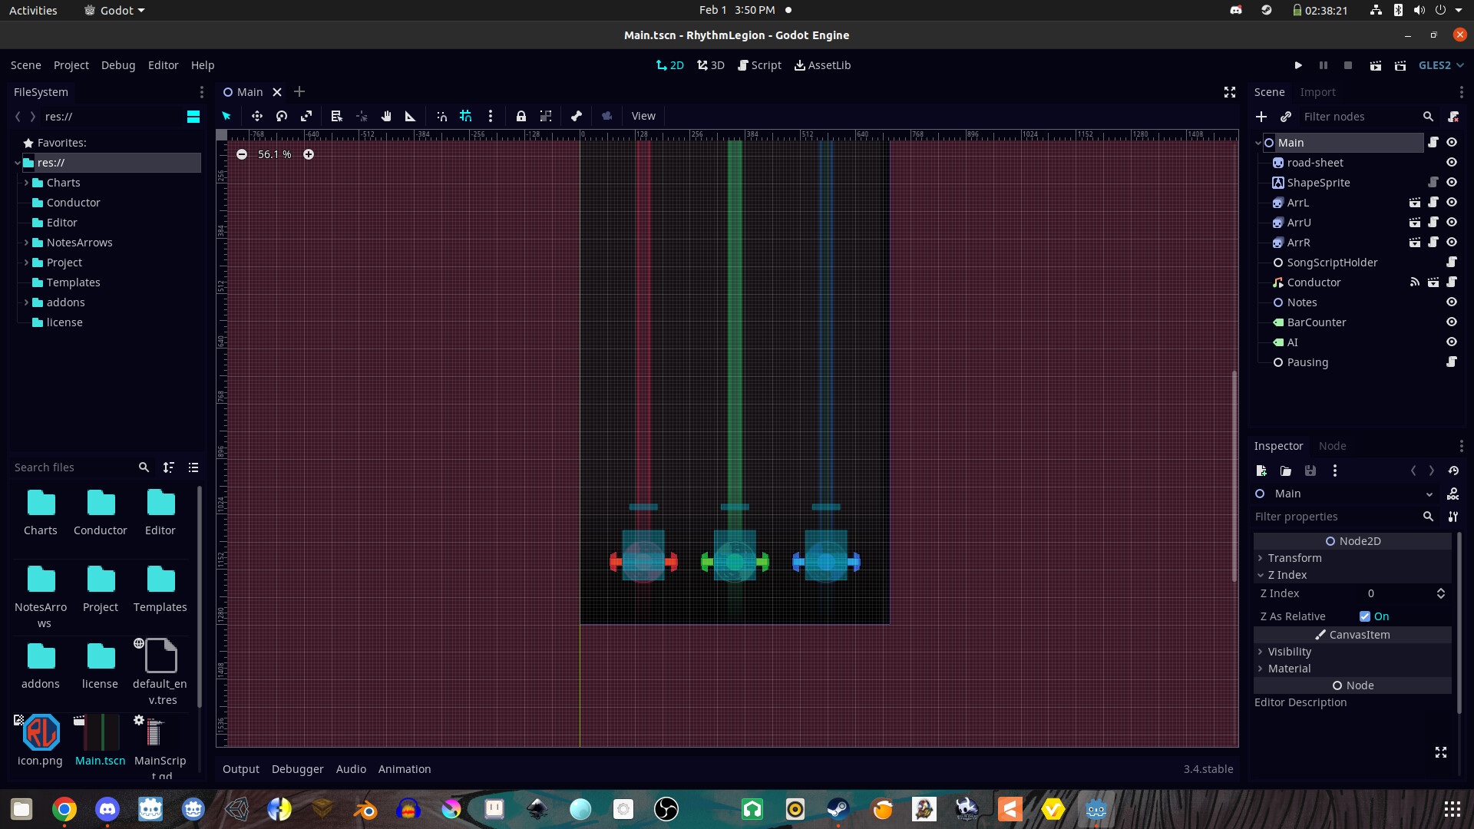The image size is (1474, 829).
Task: Uncheck the Z As Relative checkbox
Action: [1365, 616]
